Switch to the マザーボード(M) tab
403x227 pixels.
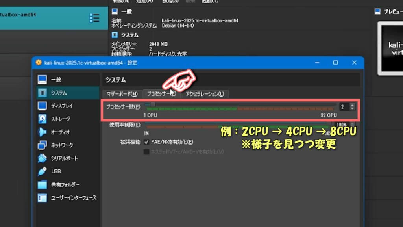(122, 94)
